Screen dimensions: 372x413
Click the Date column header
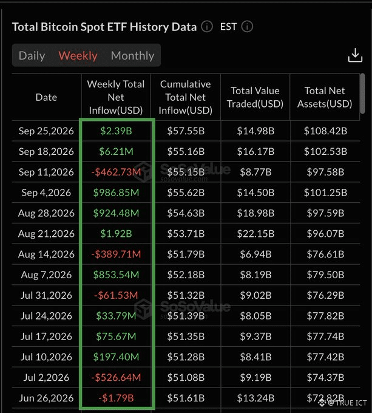[46, 97]
